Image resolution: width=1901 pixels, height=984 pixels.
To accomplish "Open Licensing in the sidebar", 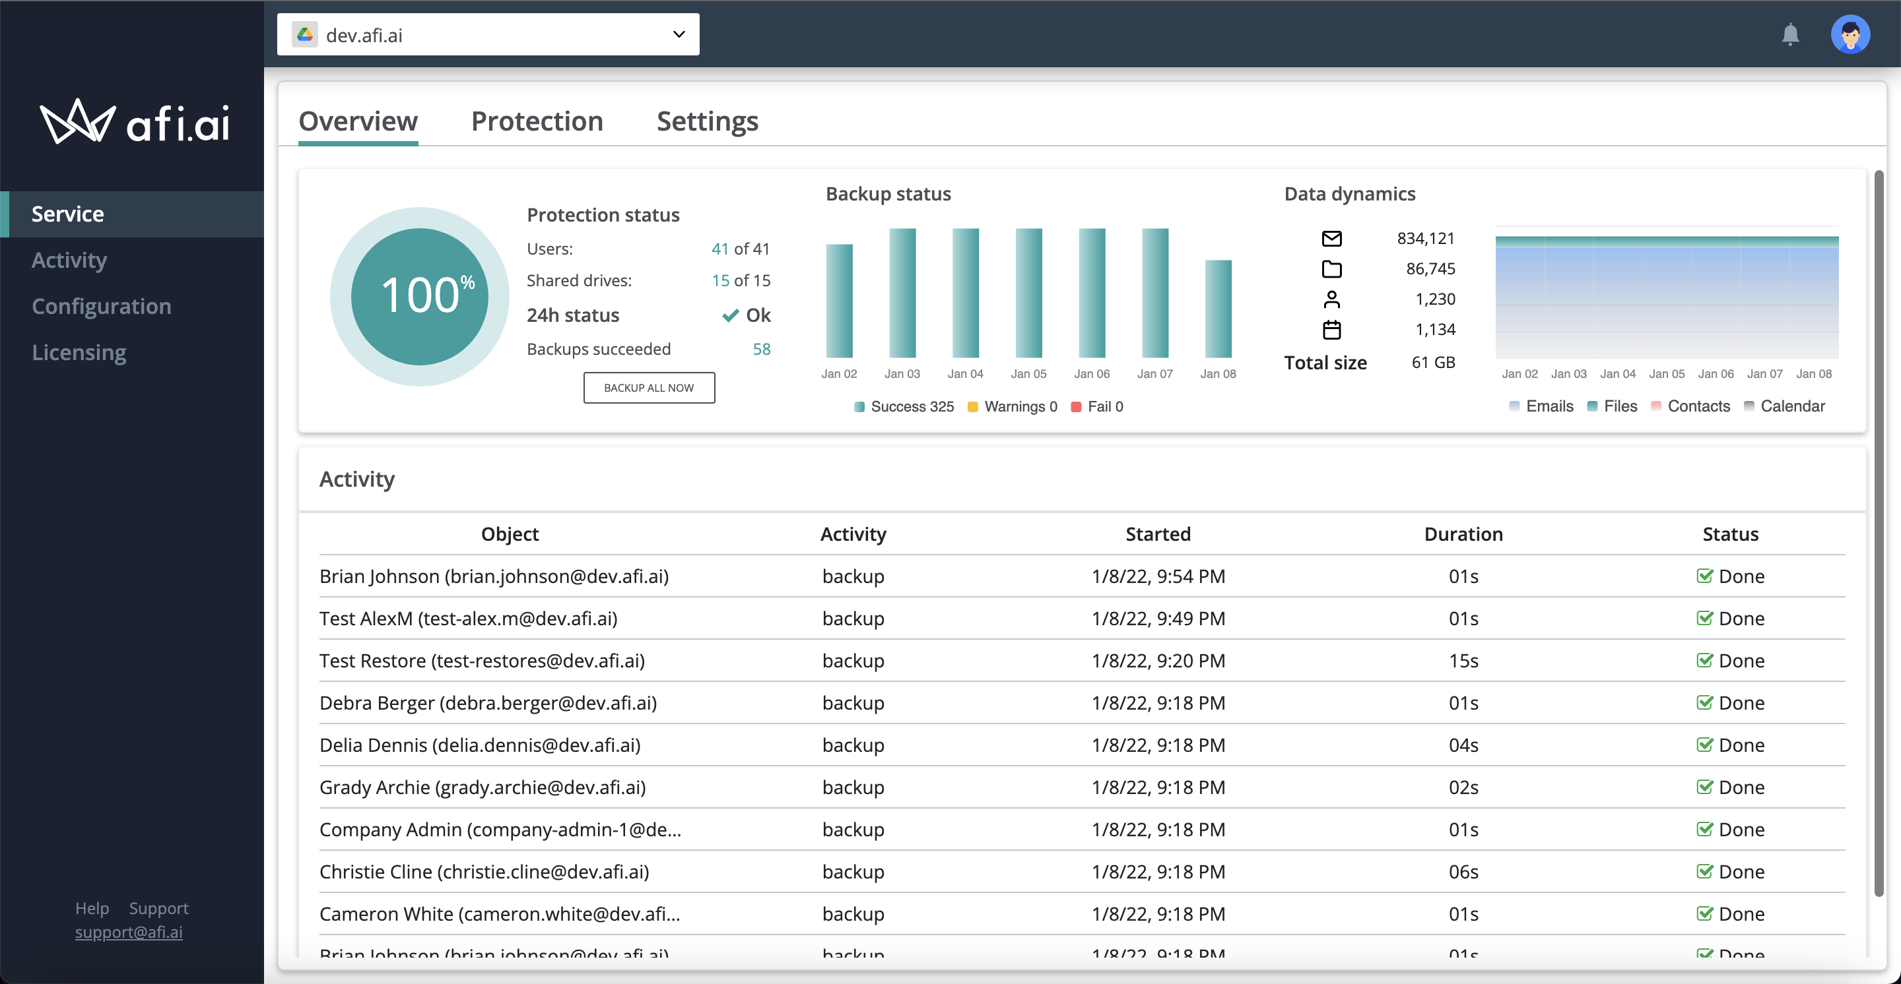I will coord(79,352).
